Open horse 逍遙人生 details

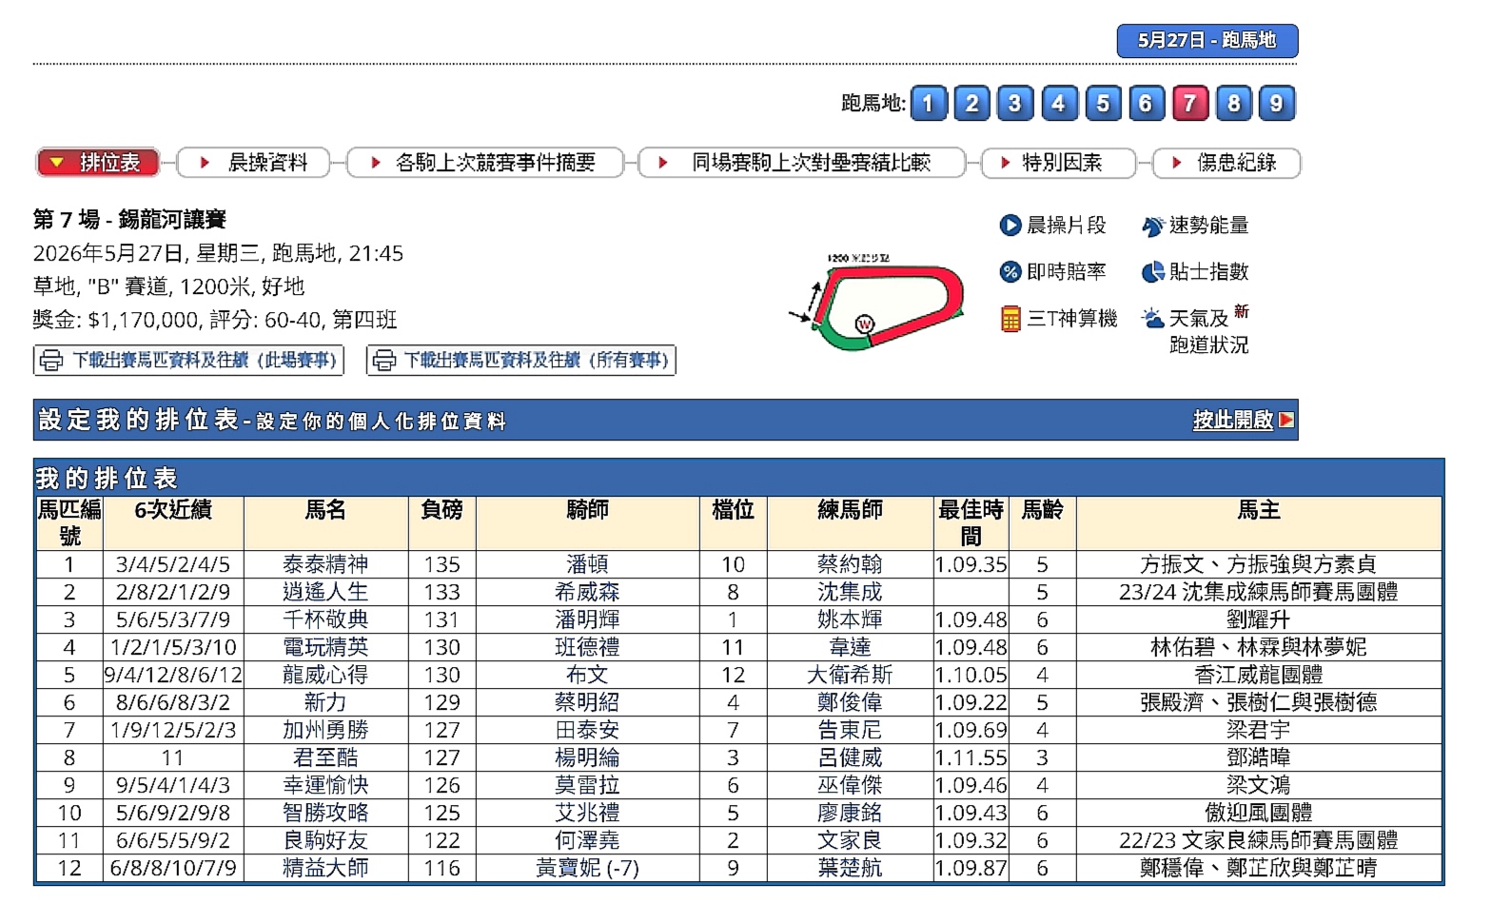325,592
